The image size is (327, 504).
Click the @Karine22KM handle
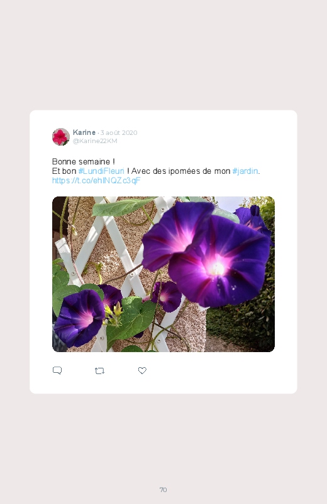point(95,141)
